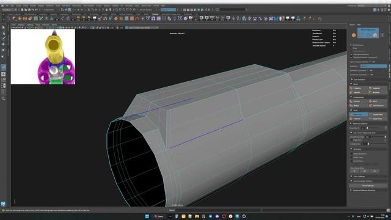This screenshot has height=220, width=391.
Task: Click the magnifier search icon in left sidebar
Action: pyautogui.click(x=3, y=98)
